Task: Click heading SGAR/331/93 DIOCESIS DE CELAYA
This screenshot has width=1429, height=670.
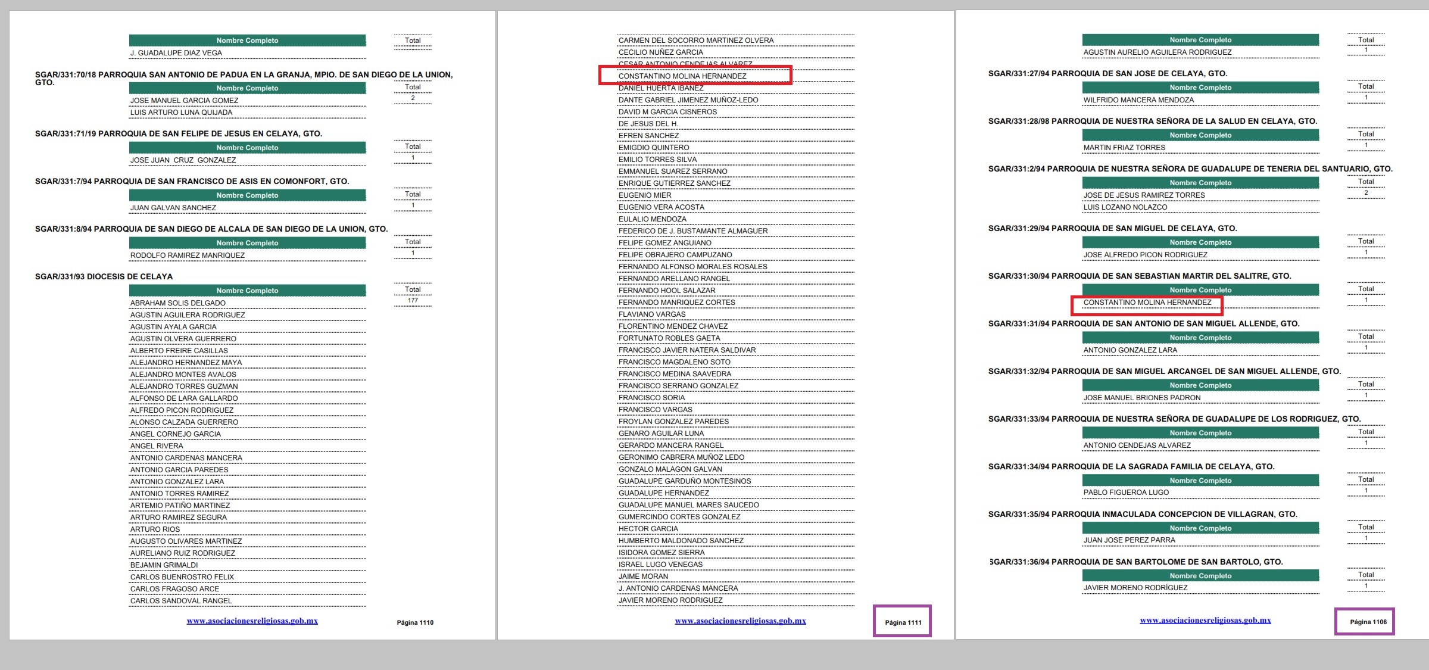Action: (104, 276)
